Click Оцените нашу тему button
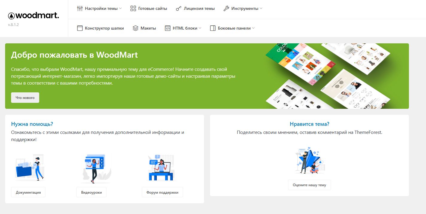 coord(309,185)
